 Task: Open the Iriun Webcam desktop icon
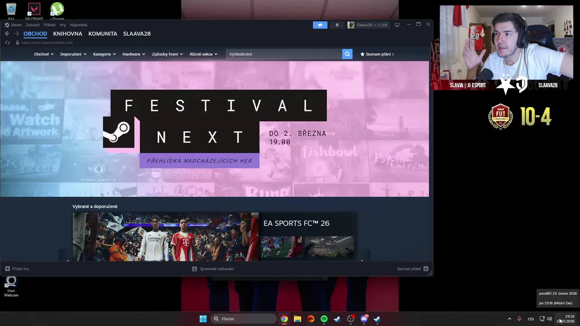[11, 287]
